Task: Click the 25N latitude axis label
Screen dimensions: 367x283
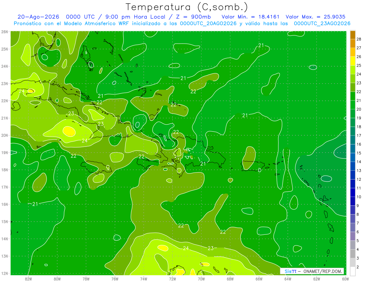Action: 4,49
